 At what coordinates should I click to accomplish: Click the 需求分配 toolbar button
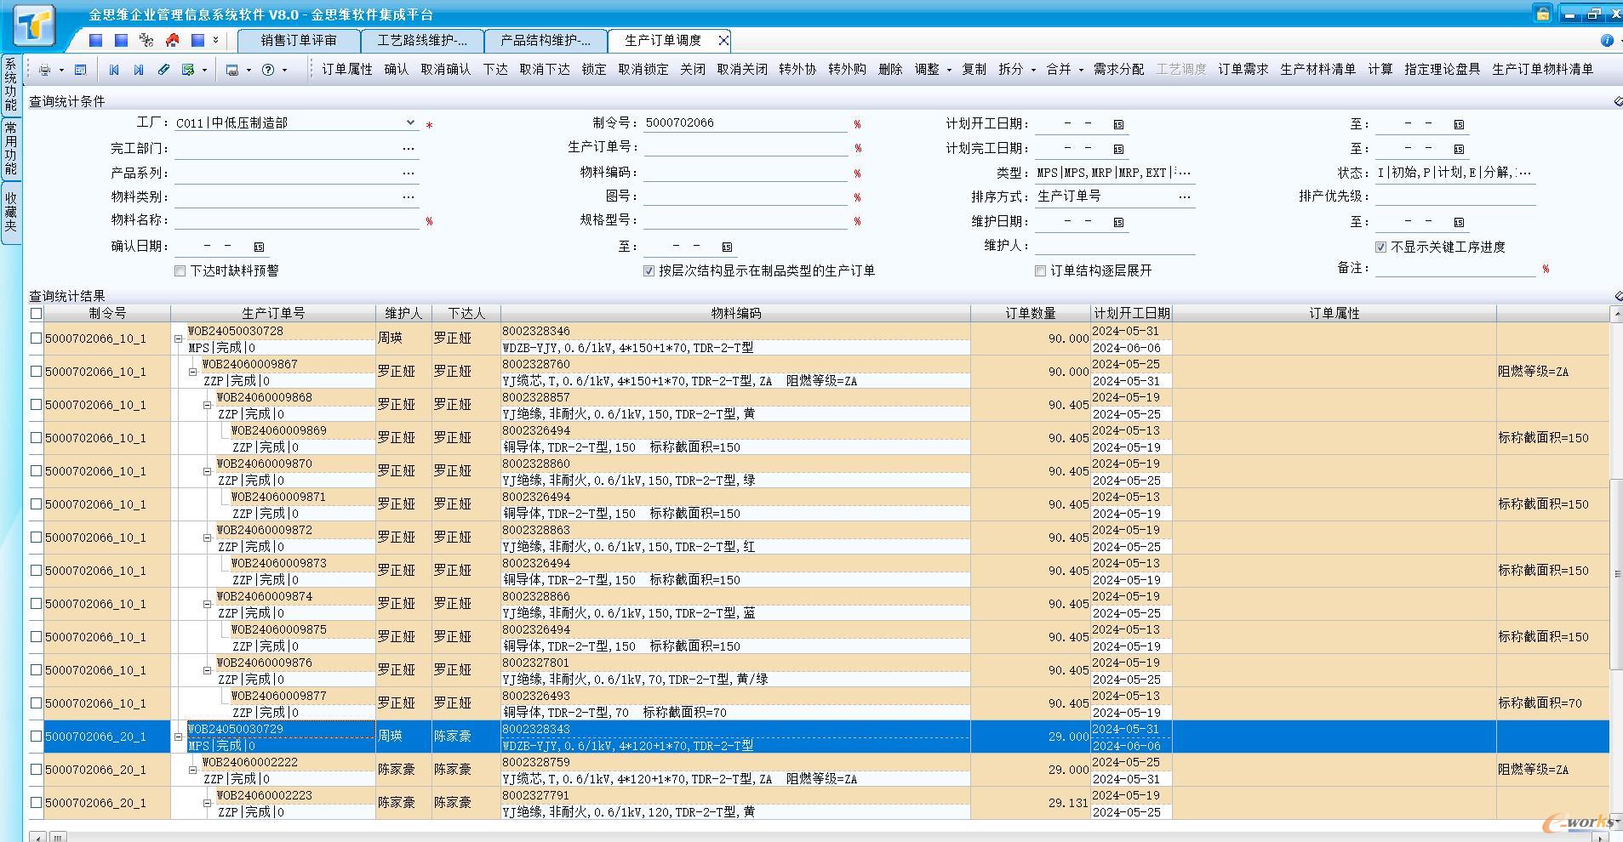point(1118,70)
